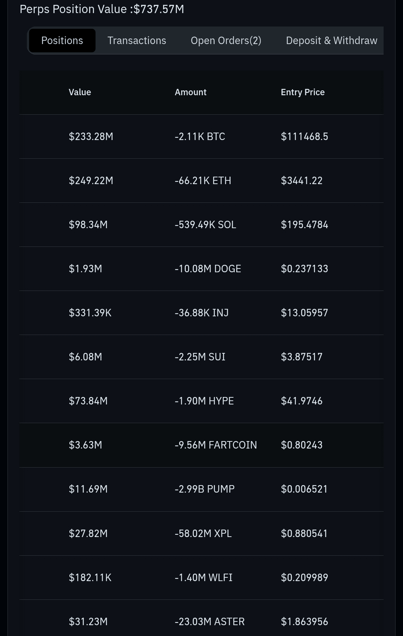Image resolution: width=403 pixels, height=636 pixels.
Task: Select the -1.40M WLFI amount cell
Action: 203,578
